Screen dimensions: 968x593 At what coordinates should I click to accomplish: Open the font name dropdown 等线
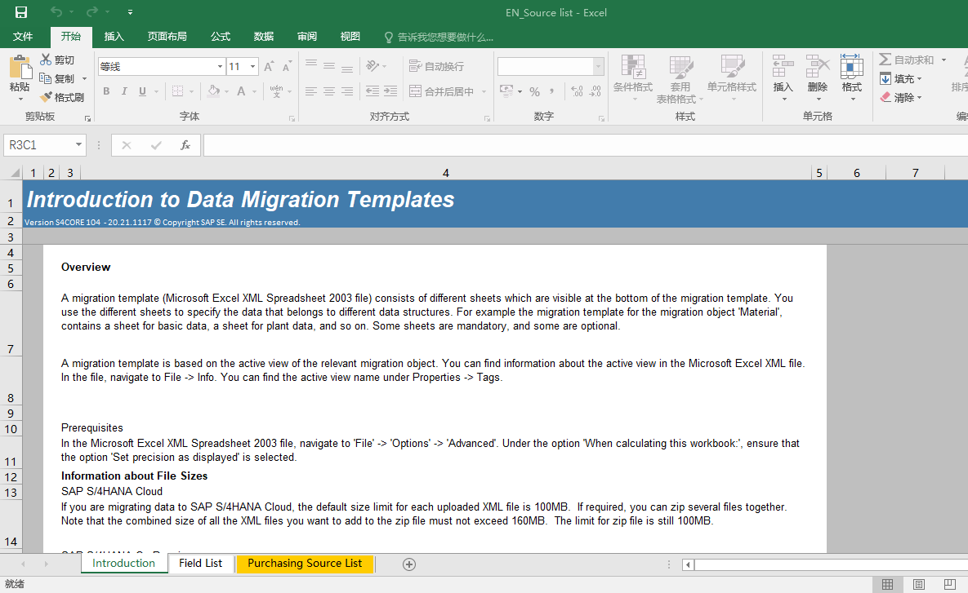[x=220, y=67]
